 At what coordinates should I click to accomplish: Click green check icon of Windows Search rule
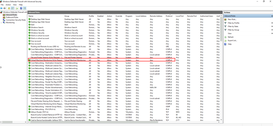pos(29,27)
